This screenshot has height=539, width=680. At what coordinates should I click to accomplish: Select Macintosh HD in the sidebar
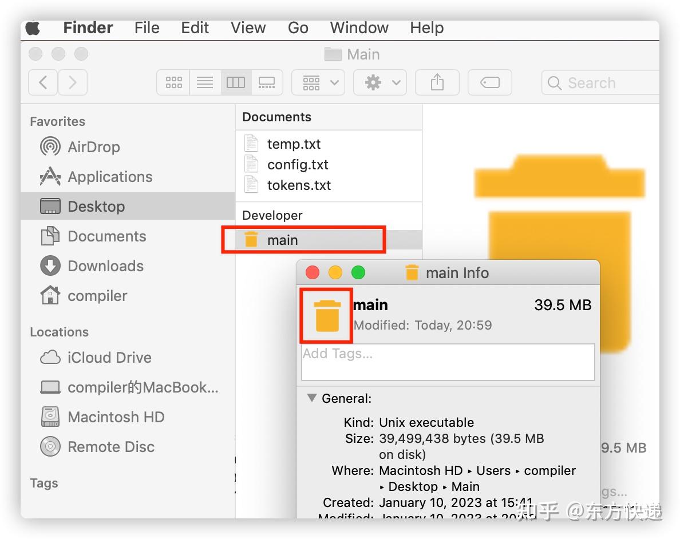(x=128, y=417)
